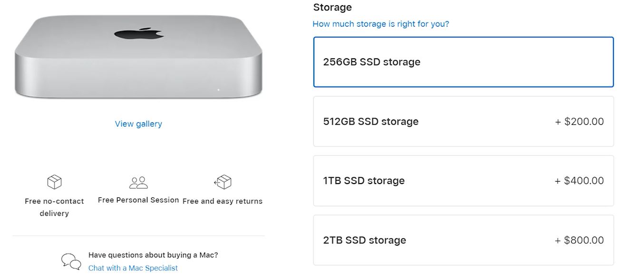Open the View gallery link
This screenshot has height=276, width=633.
click(138, 124)
